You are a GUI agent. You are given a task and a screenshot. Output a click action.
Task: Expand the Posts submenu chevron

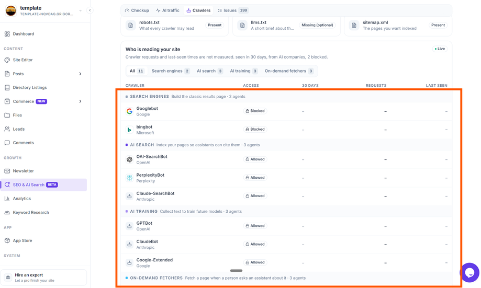[x=81, y=74]
